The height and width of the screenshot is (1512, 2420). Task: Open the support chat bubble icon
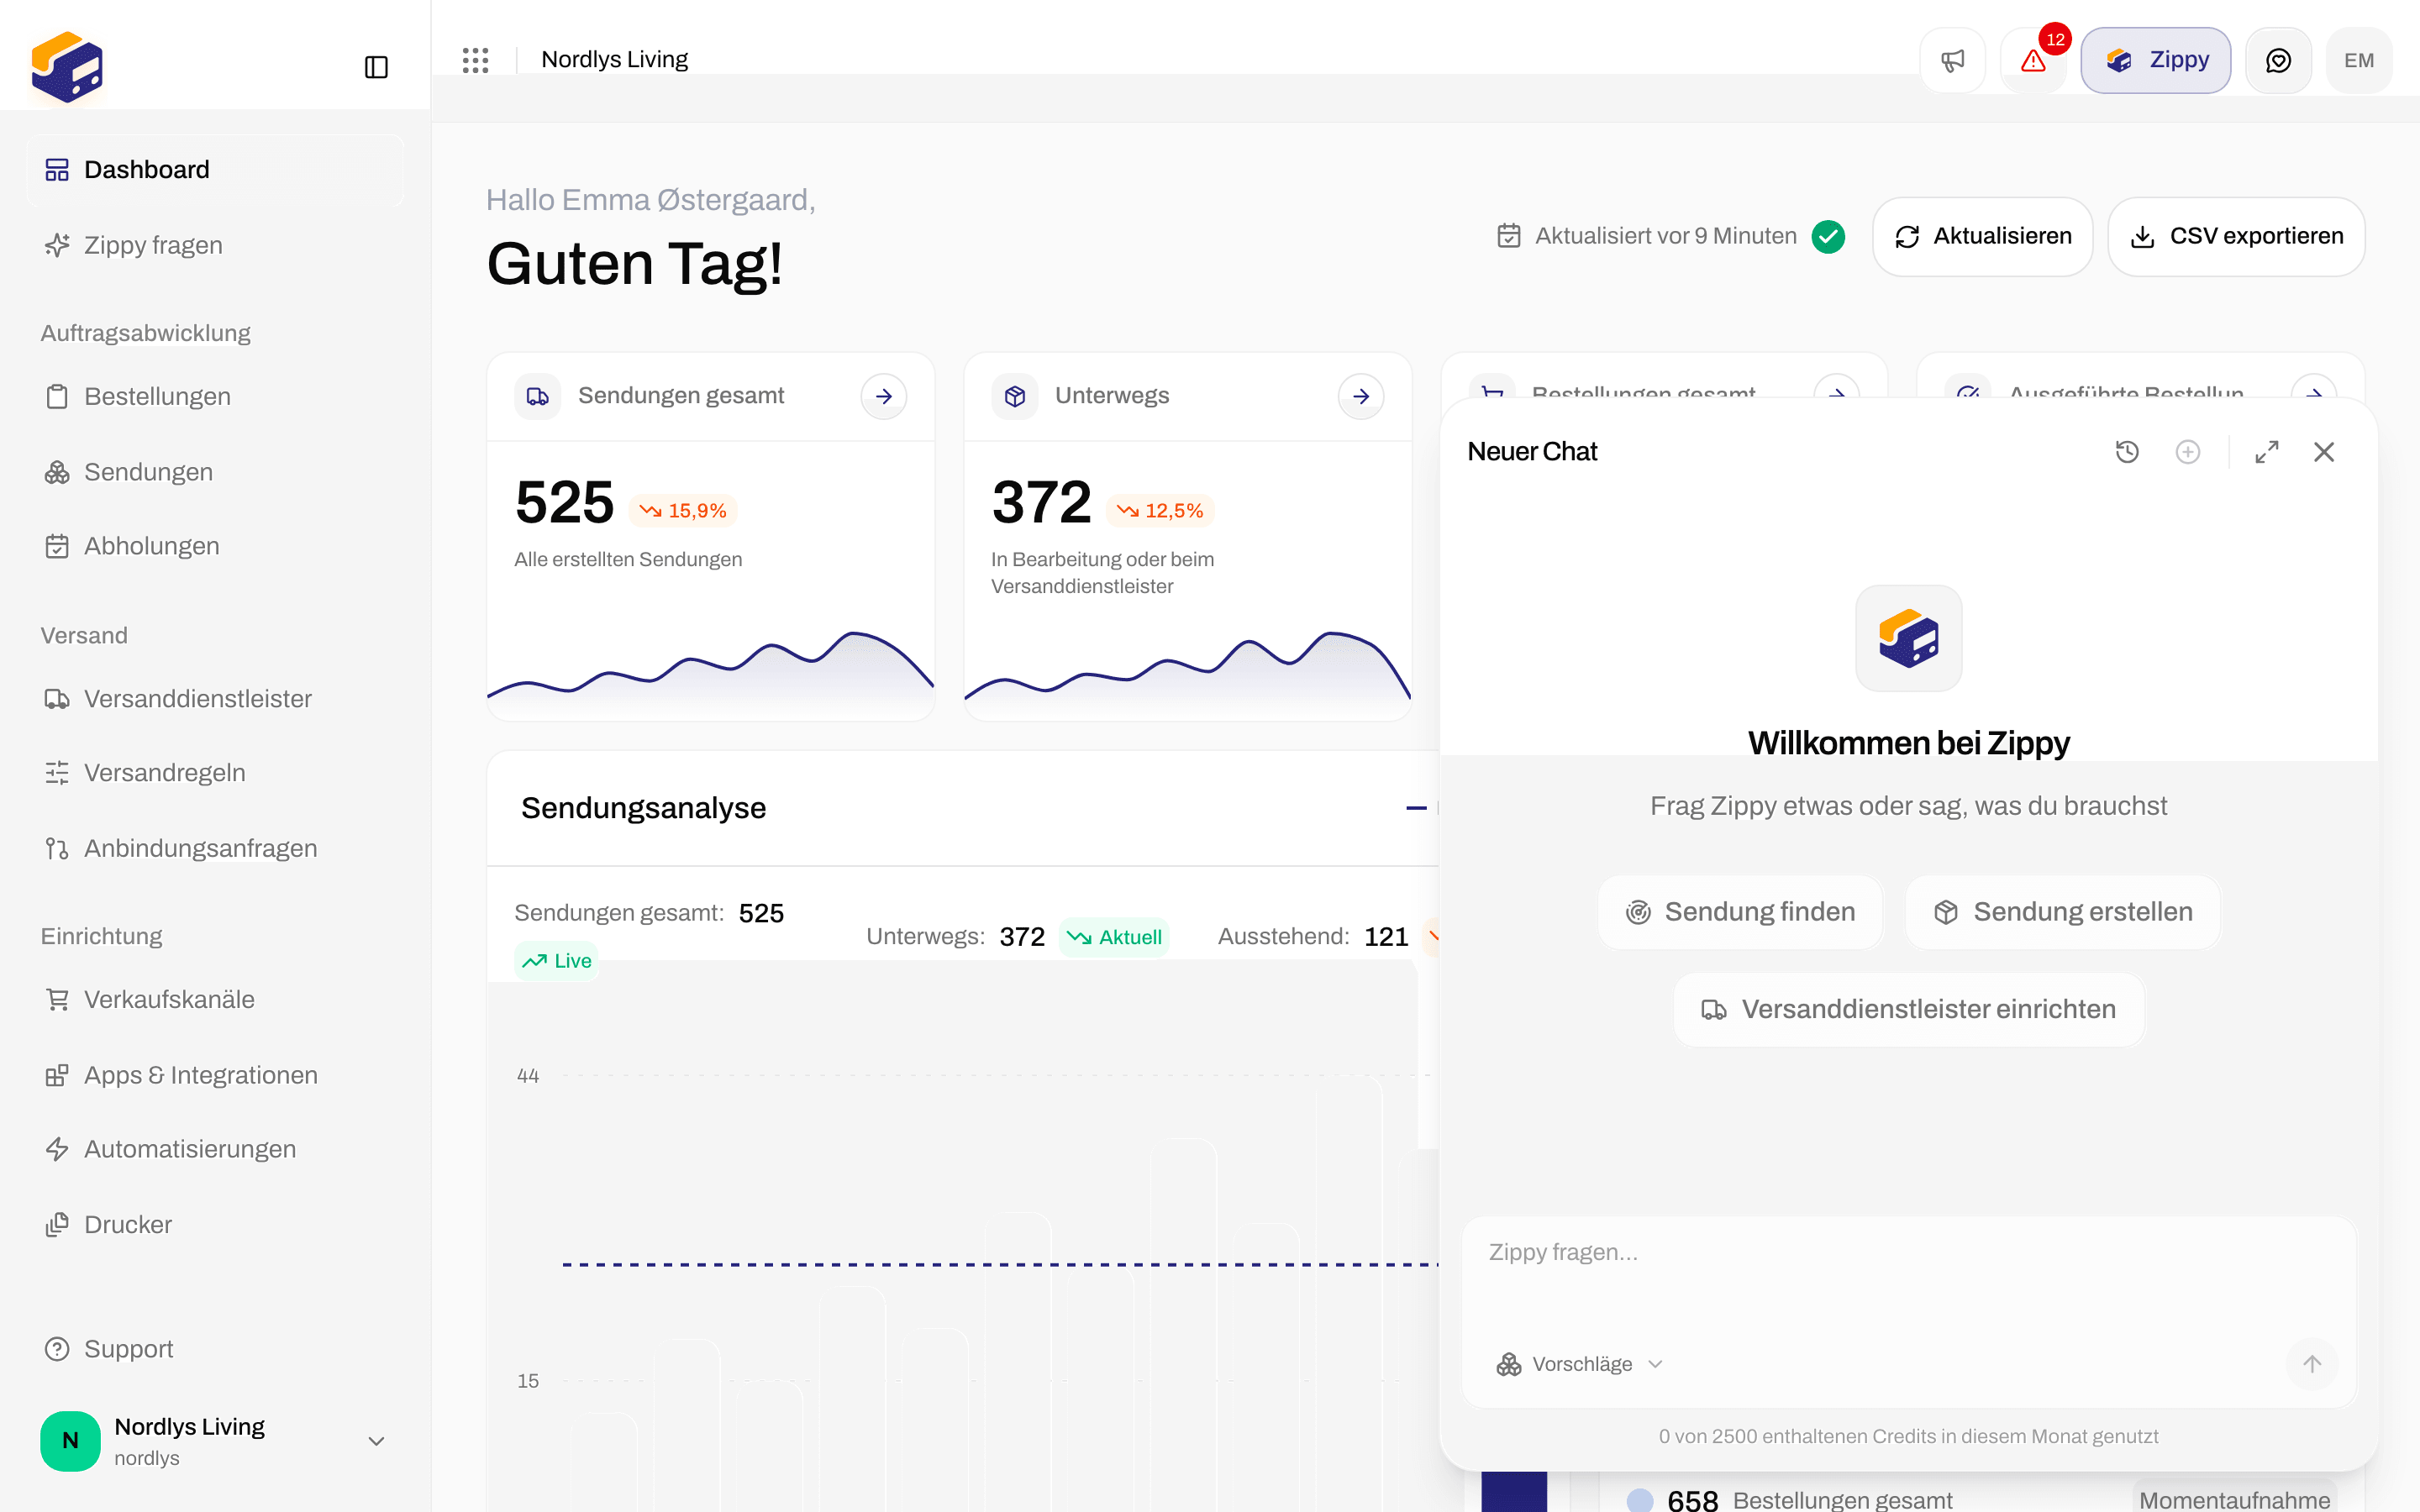coord(2278,60)
